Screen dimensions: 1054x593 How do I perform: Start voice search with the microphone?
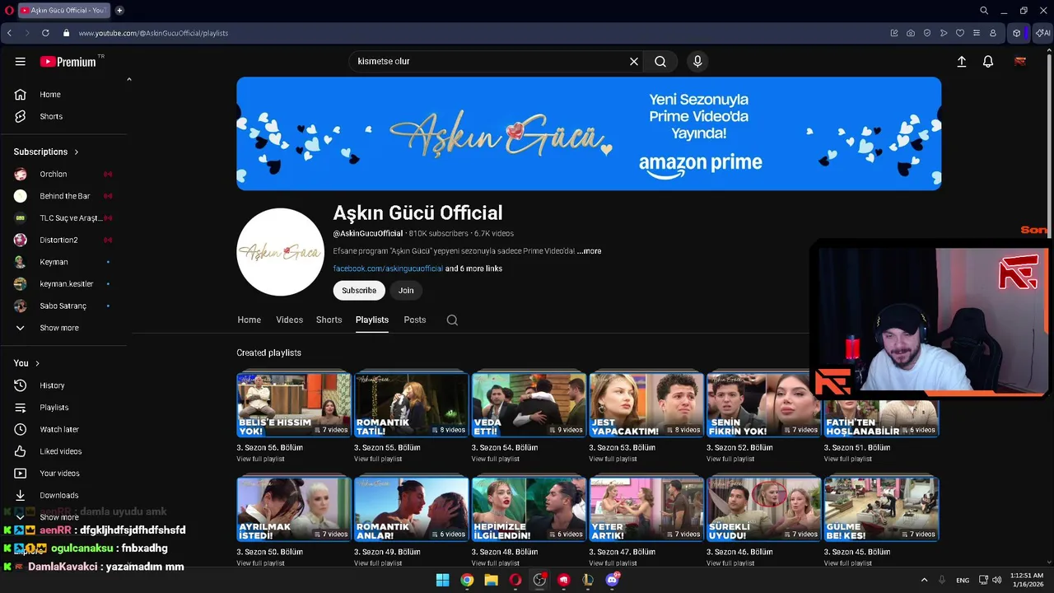pyautogui.click(x=697, y=62)
